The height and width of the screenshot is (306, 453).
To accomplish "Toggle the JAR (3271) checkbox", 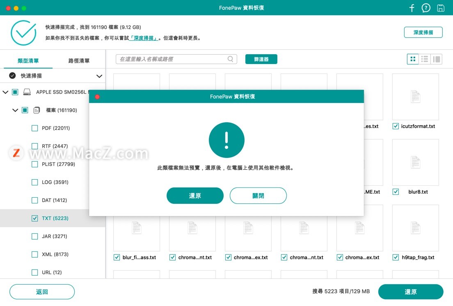I will point(34,236).
